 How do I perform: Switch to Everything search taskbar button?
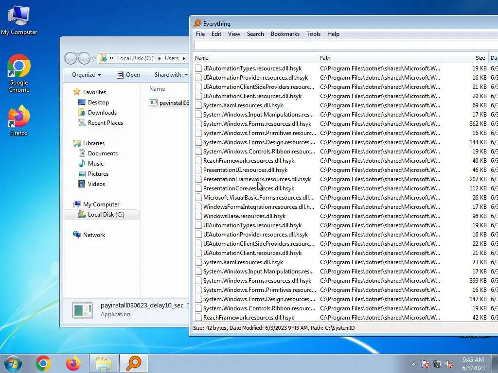click(x=134, y=363)
